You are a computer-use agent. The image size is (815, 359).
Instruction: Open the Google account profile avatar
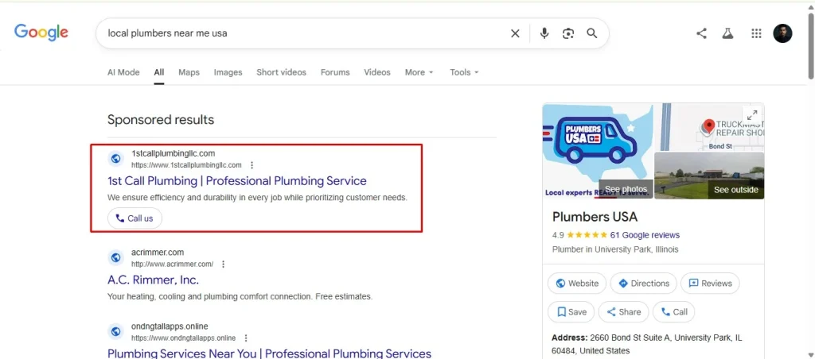[782, 33]
